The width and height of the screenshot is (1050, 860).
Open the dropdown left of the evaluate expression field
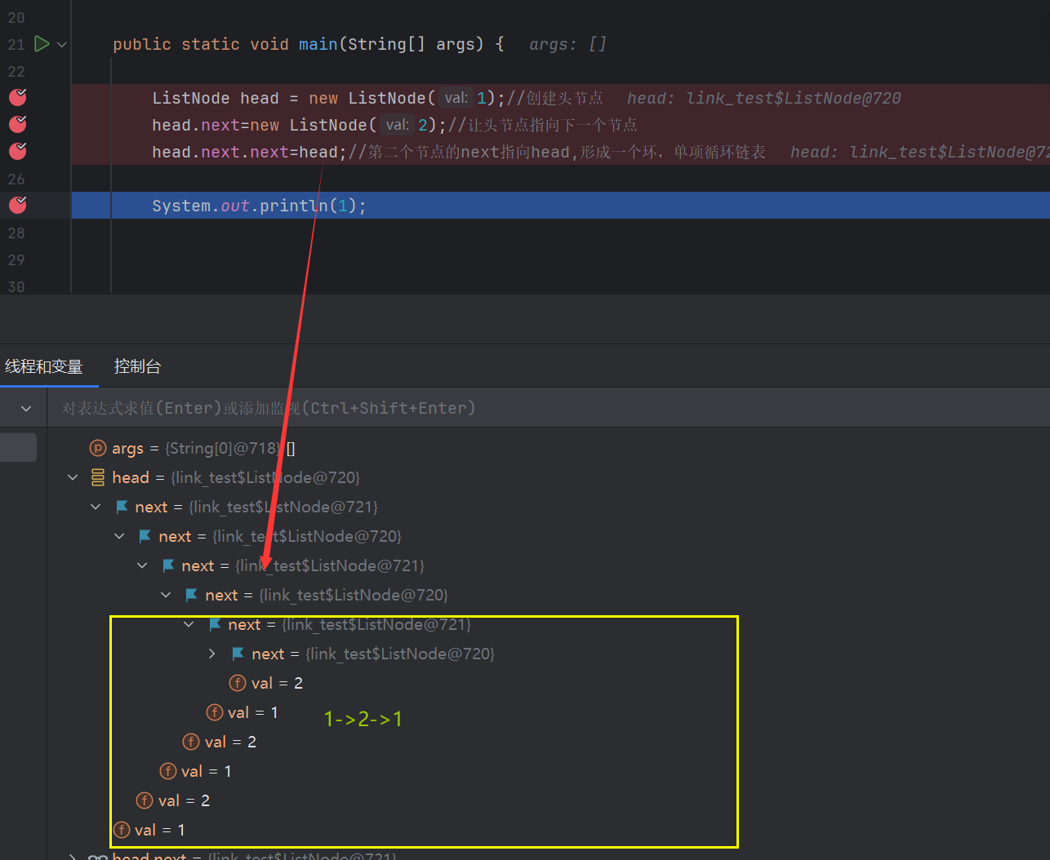[x=26, y=408]
